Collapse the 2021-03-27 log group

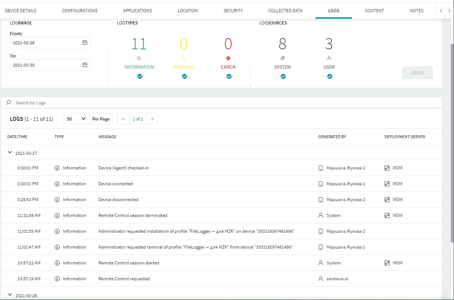[x=10, y=153]
